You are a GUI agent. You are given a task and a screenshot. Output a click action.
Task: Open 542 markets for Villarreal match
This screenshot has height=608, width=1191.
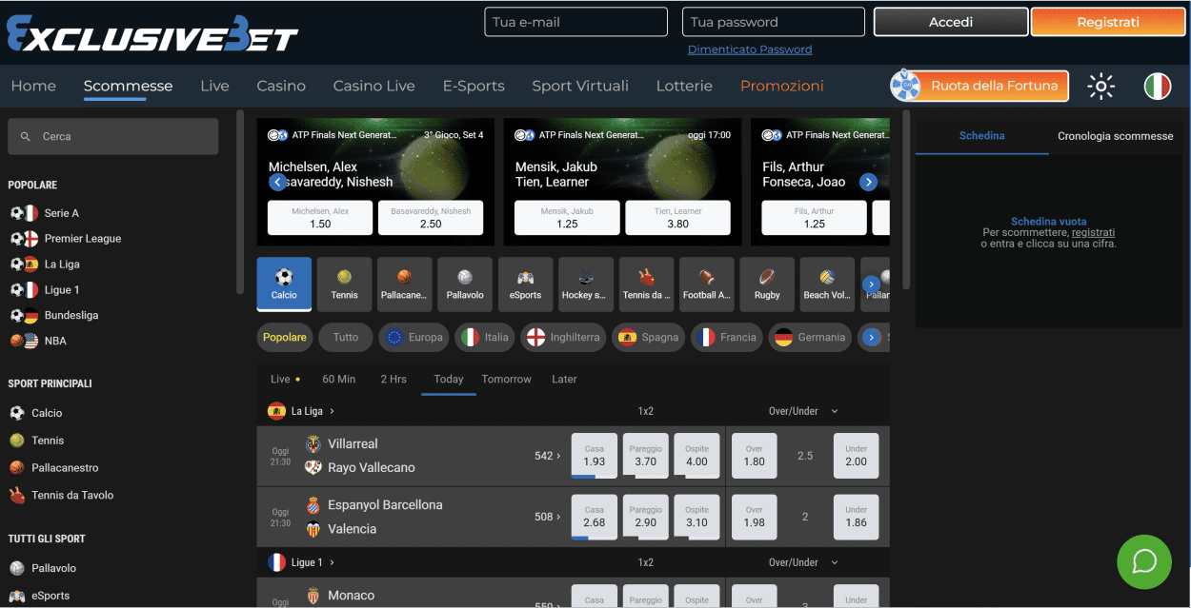point(548,456)
